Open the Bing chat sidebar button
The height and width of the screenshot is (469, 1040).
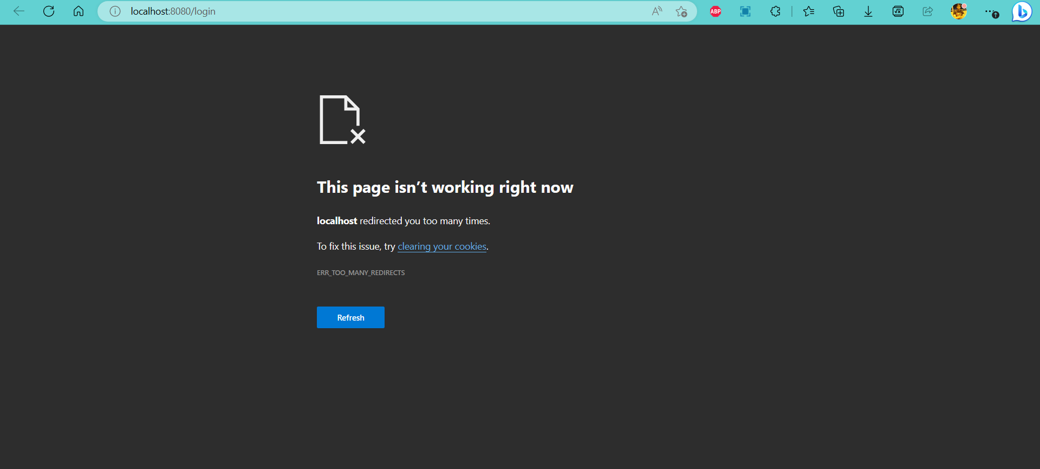coord(1022,11)
